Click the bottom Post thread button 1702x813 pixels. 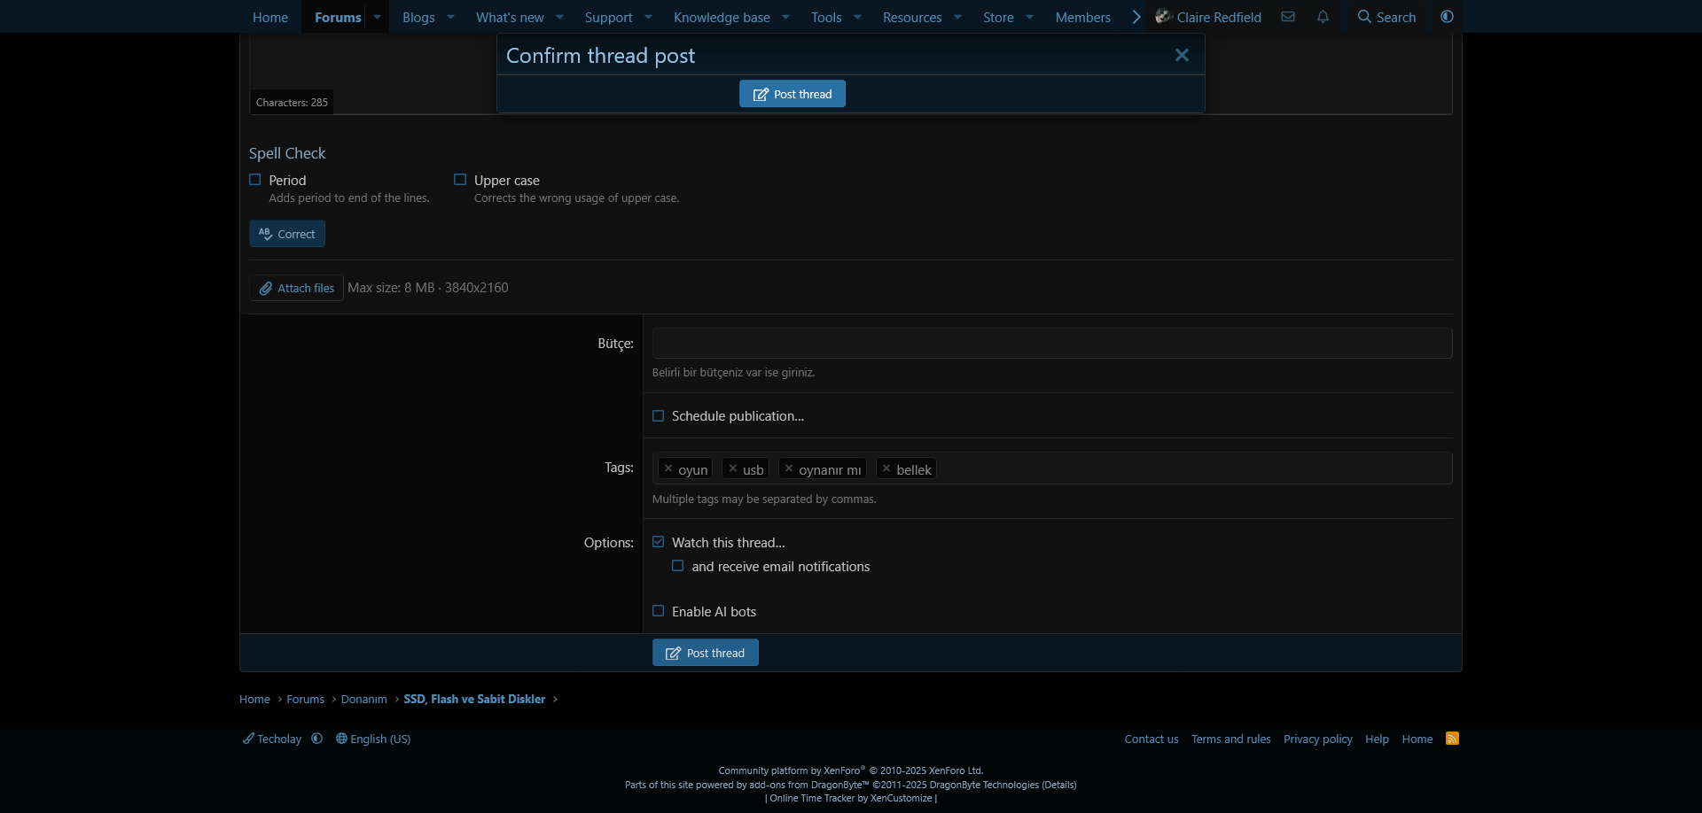pos(706,653)
